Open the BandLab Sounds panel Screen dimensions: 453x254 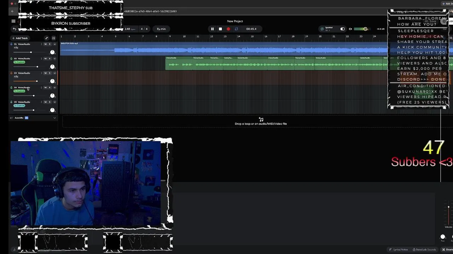tap(424, 250)
